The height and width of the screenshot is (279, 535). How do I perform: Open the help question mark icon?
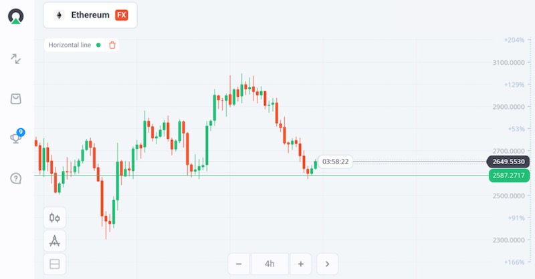(x=16, y=178)
